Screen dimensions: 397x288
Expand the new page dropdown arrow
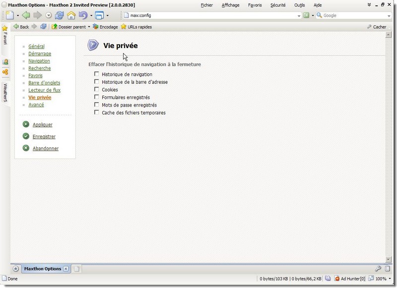(x=18, y=16)
